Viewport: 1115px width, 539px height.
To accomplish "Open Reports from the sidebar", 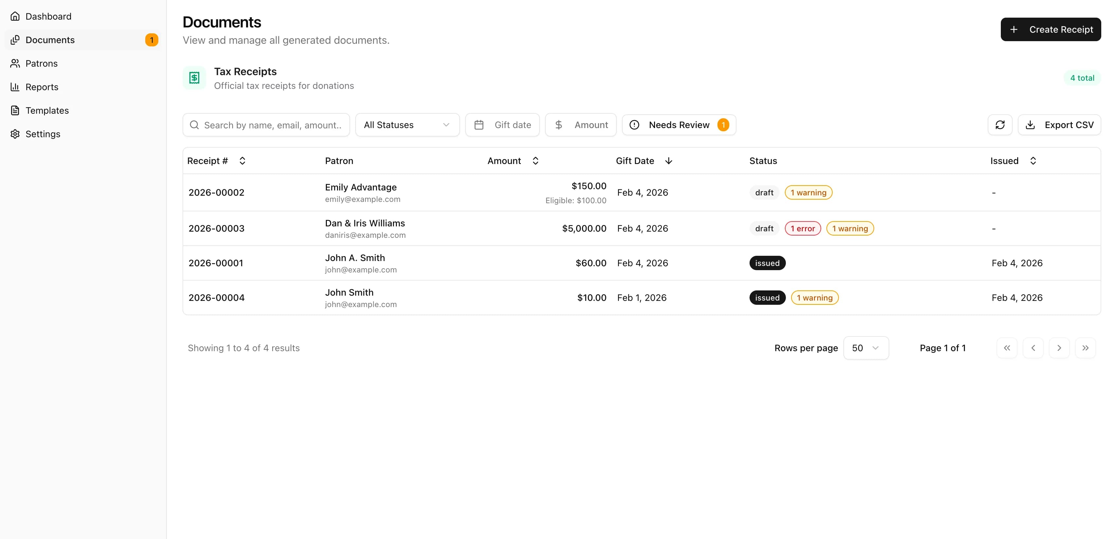I will point(42,87).
